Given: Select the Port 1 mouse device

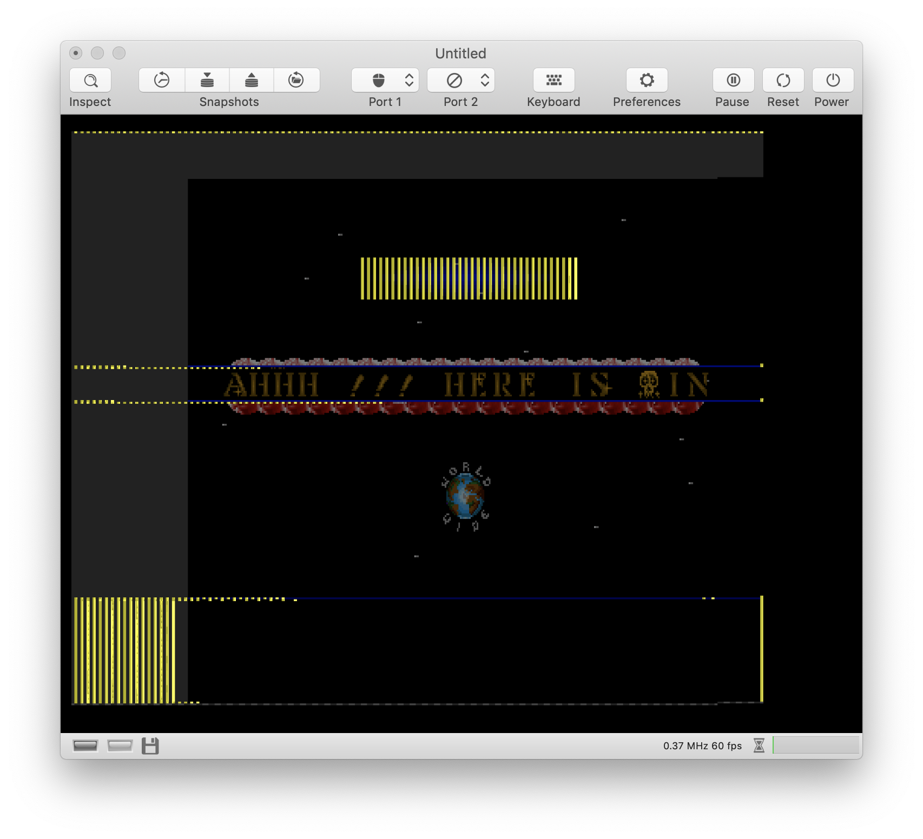Looking at the screenshot, I should click(x=379, y=81).
